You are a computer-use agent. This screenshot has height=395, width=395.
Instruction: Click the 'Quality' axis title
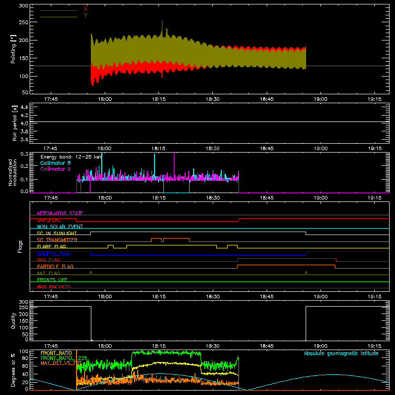coord(13,320)
